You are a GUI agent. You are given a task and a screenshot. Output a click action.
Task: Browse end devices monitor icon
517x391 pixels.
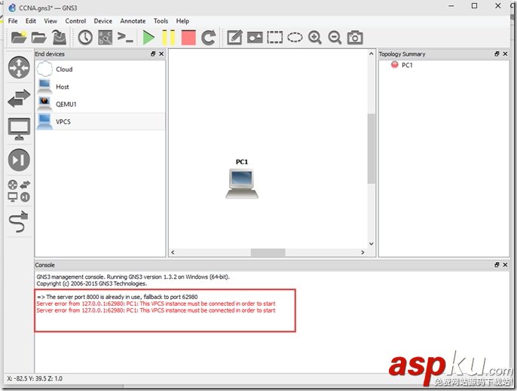(x=19, y=129)
